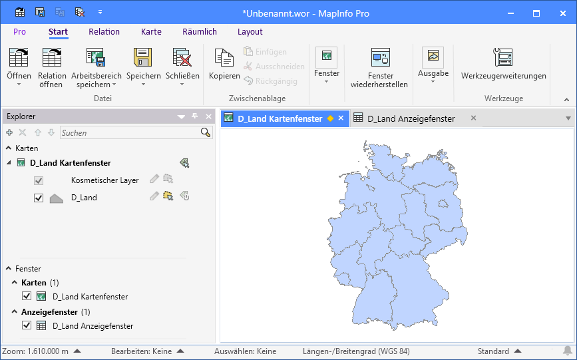577x360 pixels.
Task: Click notification bell in status bar
Action: point(568,351)
